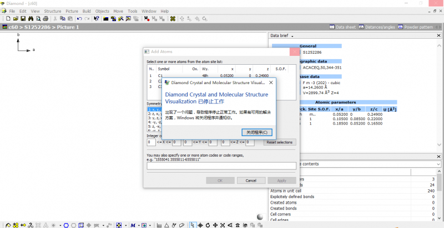
Task: Click Apply in the Add Atoms dialog
Action: 282,180
